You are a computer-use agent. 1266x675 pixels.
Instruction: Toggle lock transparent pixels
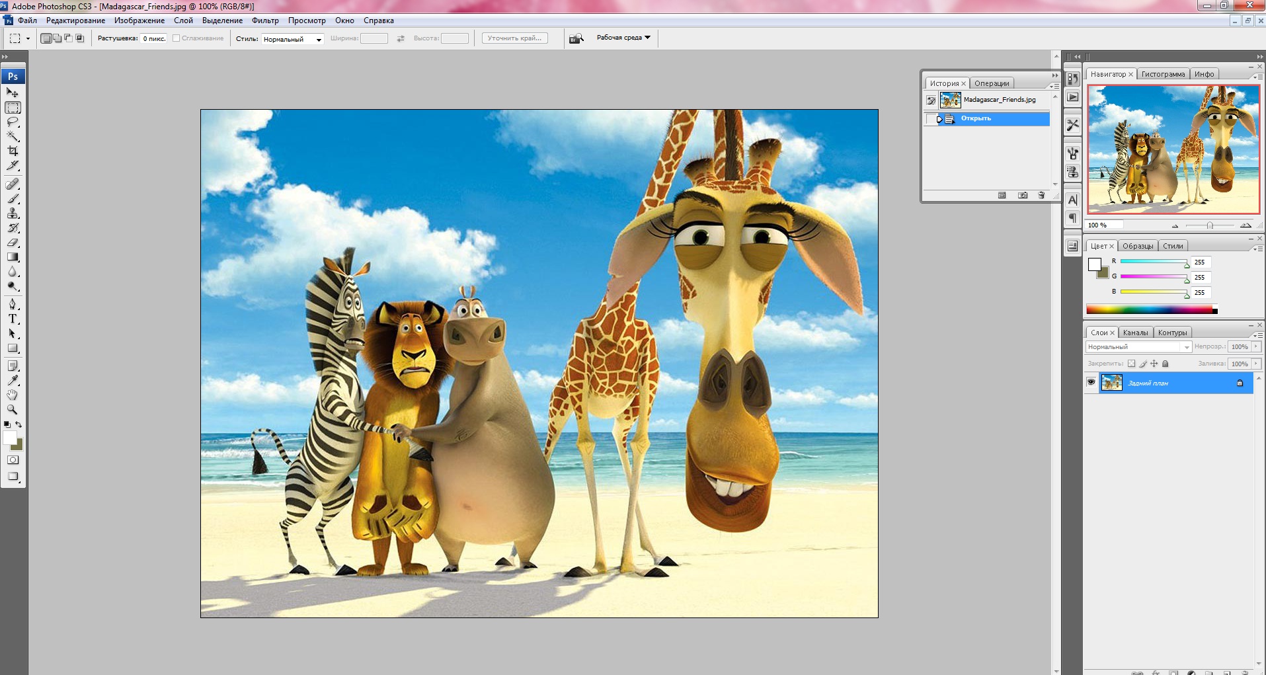tap(1131, 364)
